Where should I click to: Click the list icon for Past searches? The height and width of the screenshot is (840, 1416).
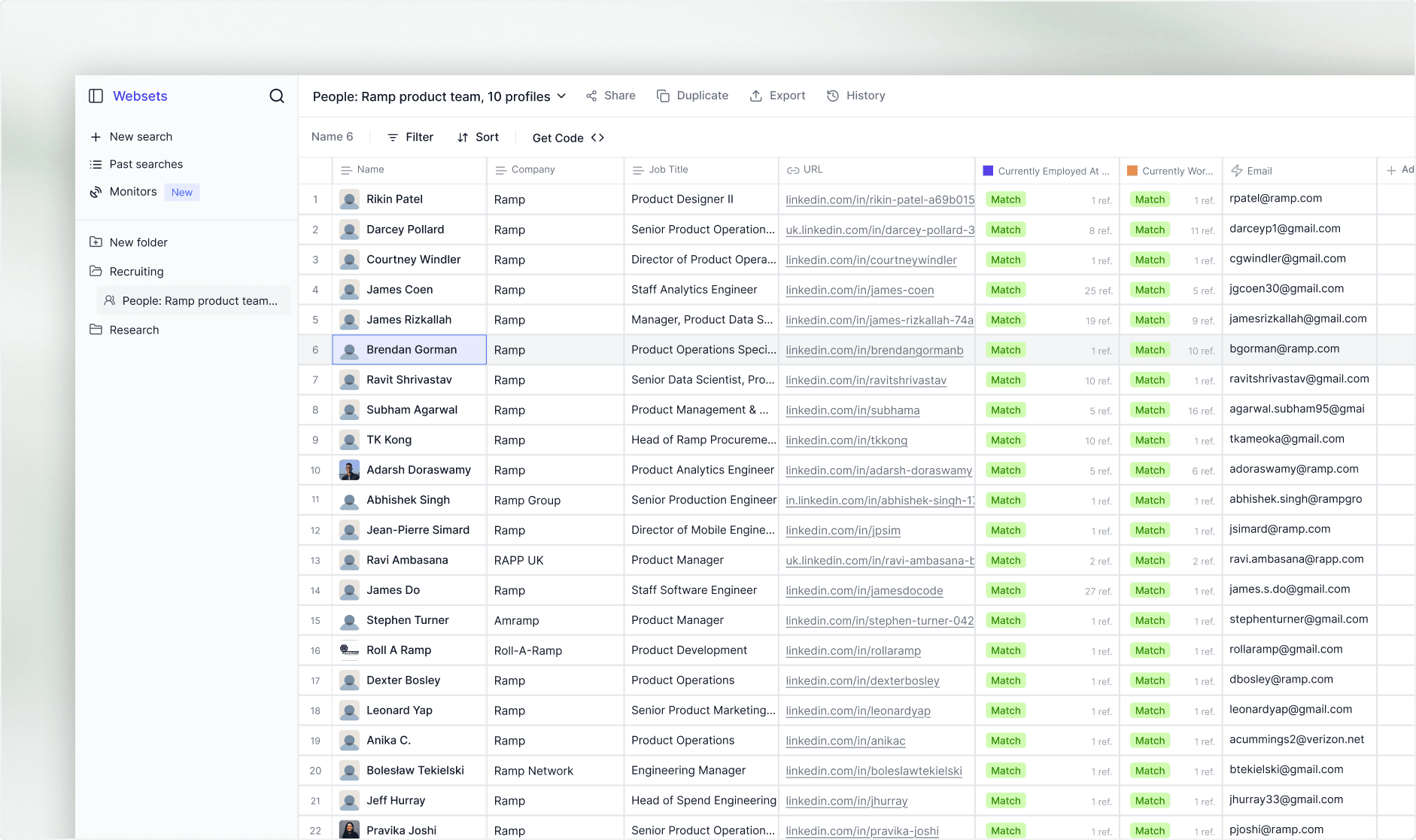click(x=96, y=164)
